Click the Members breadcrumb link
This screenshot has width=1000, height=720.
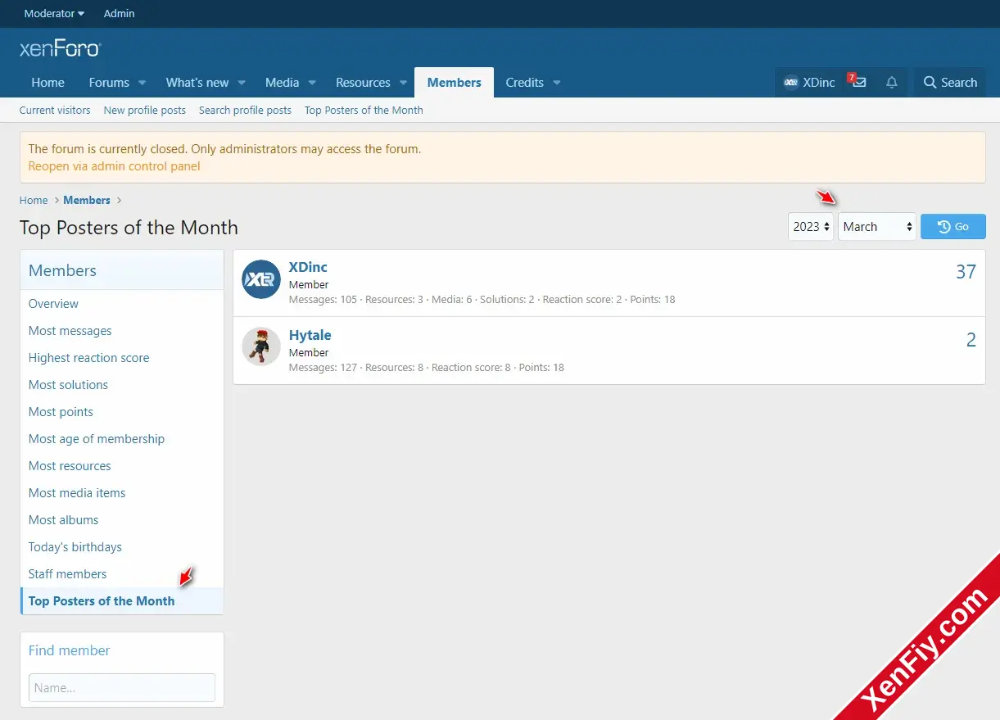87,200
